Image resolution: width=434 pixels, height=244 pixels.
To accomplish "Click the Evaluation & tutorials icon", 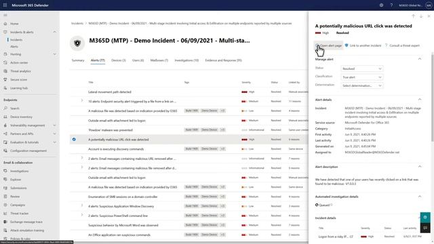I will [x=5, y=142].
